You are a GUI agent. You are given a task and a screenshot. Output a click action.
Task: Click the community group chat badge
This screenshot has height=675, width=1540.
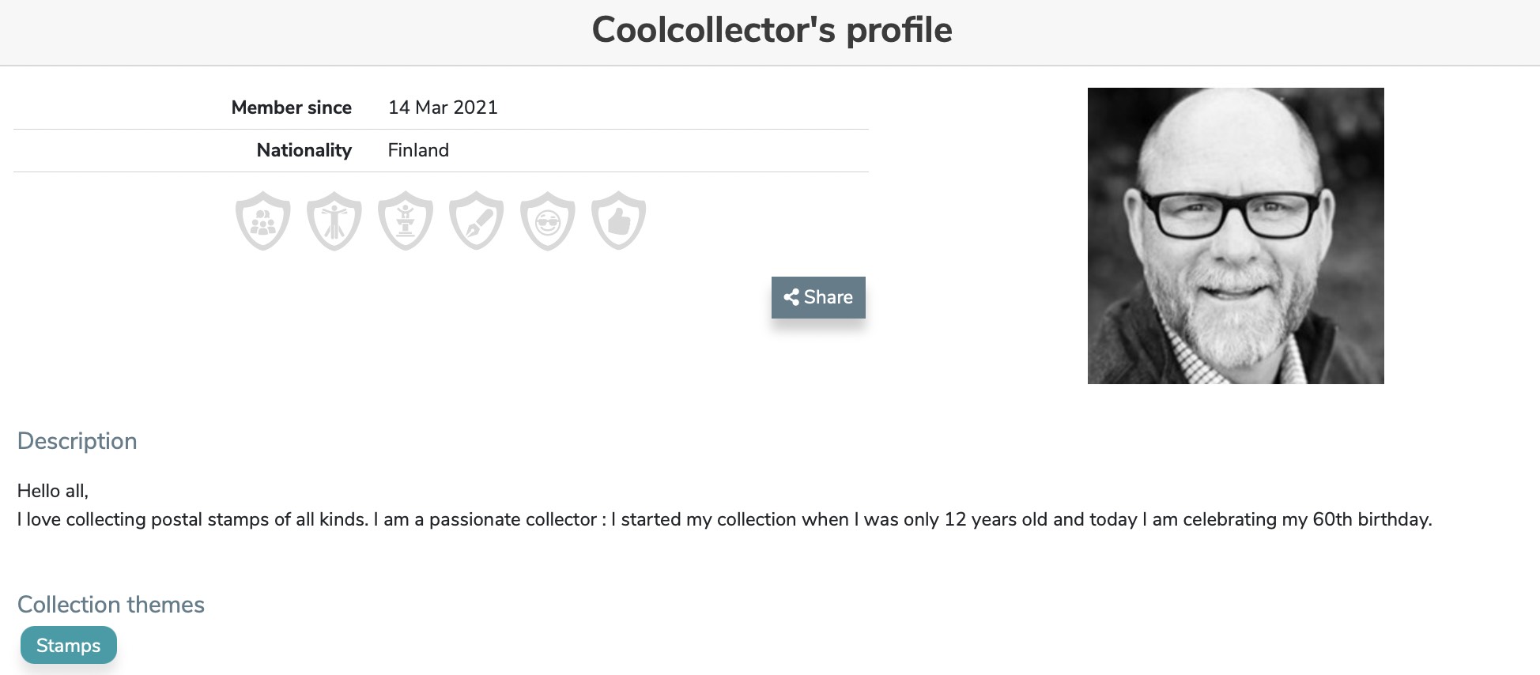coord(263,221)
